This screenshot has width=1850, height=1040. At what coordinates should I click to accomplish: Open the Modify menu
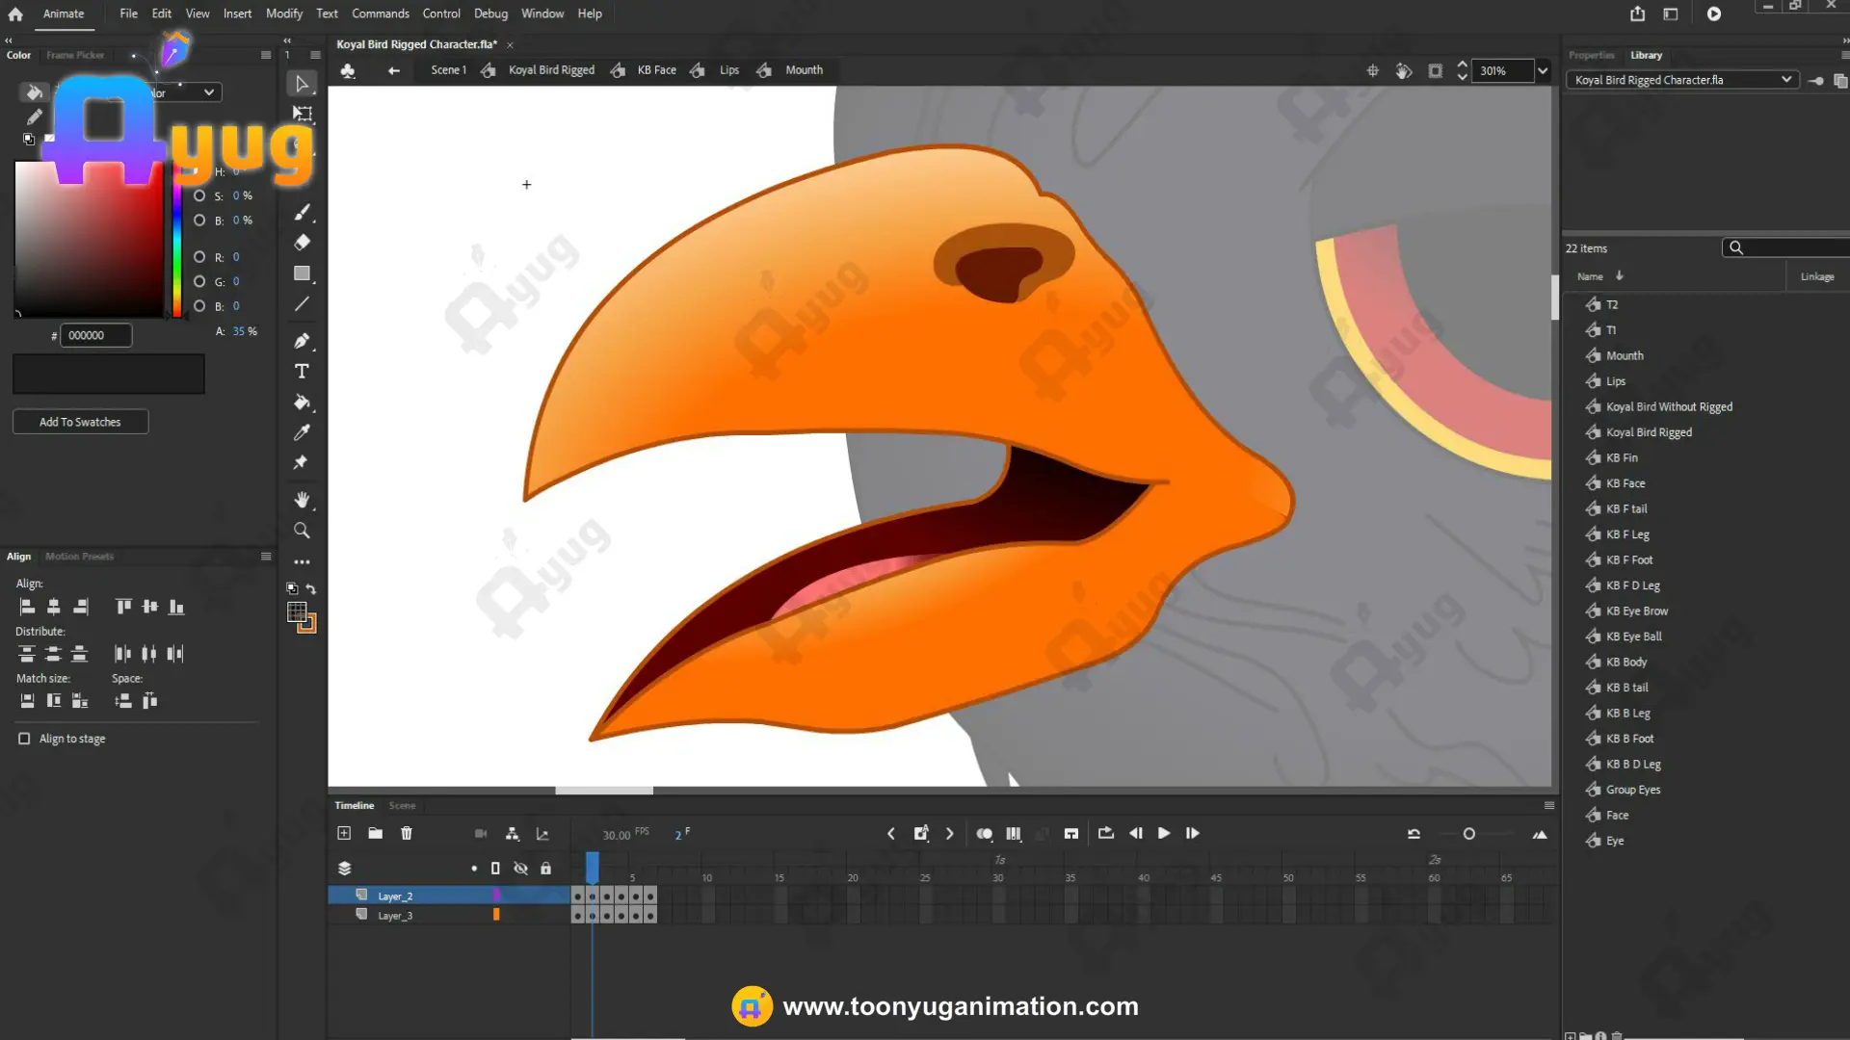click(284, 13)
